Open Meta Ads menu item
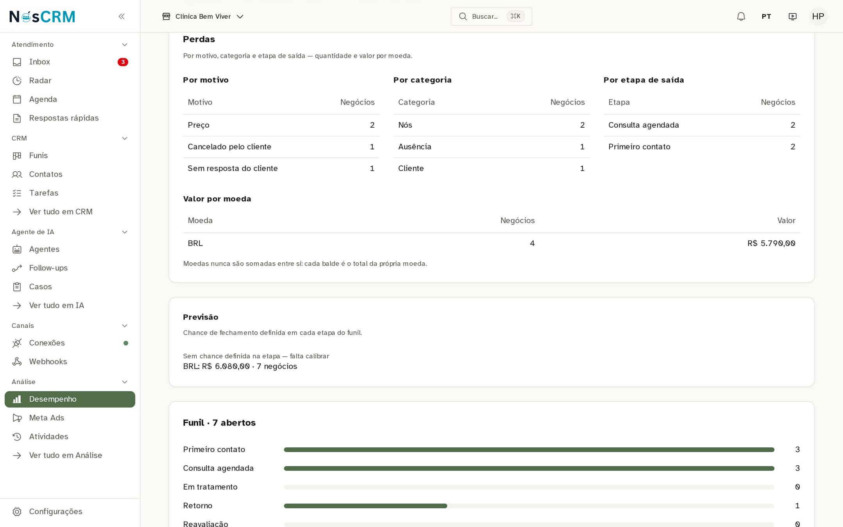This screenshot has width=843, height=527. pyautogui.click(x=70, y=418)
